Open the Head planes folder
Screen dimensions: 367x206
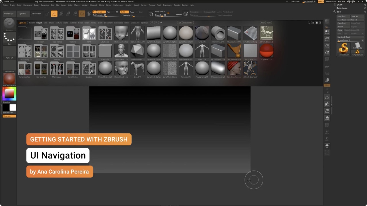click(57, 34)
